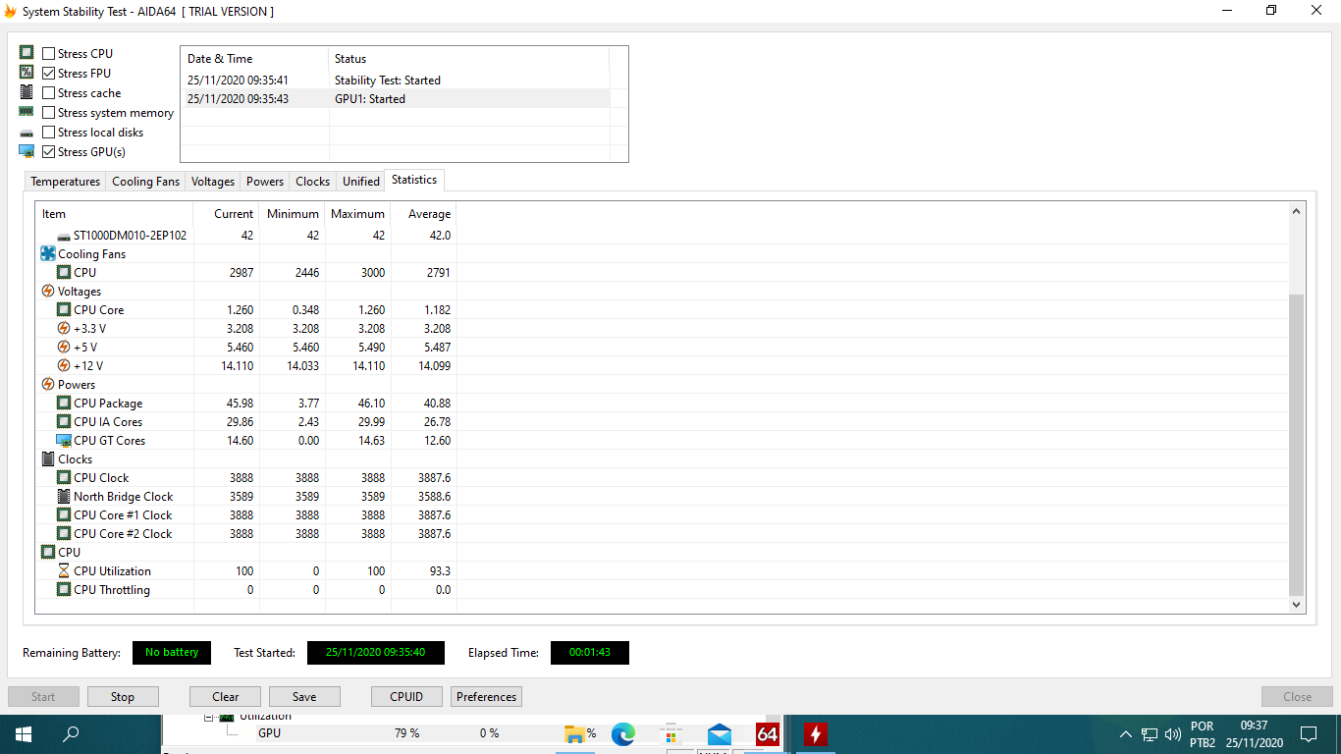The height and width of the screenshot is (754, 1341).
Task: Select the 'Stability Test: Started' log row
Action: click(396, 80)
